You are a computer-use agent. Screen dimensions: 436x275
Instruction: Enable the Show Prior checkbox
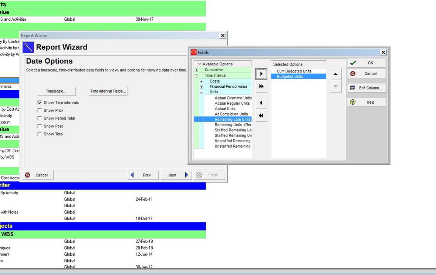tap(40, 110)
